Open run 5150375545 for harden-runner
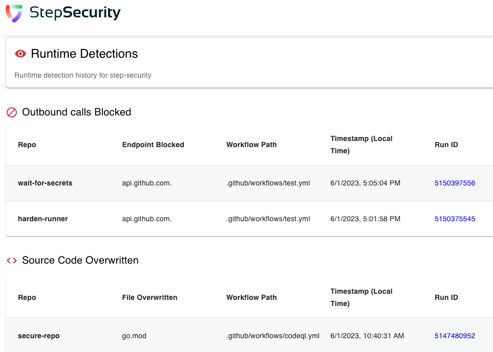 tap(455, 219)
